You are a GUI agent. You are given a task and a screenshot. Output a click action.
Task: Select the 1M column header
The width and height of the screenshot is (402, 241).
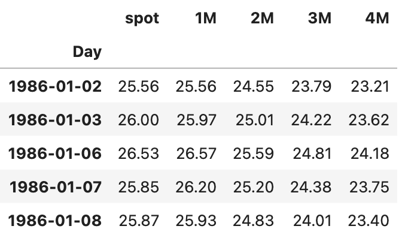click(206, 19)
